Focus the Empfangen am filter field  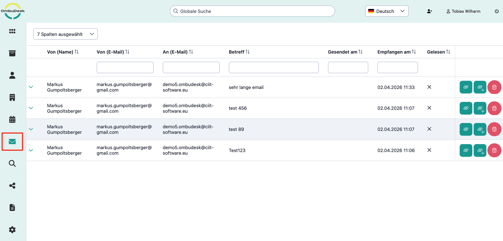pos(398,67)
